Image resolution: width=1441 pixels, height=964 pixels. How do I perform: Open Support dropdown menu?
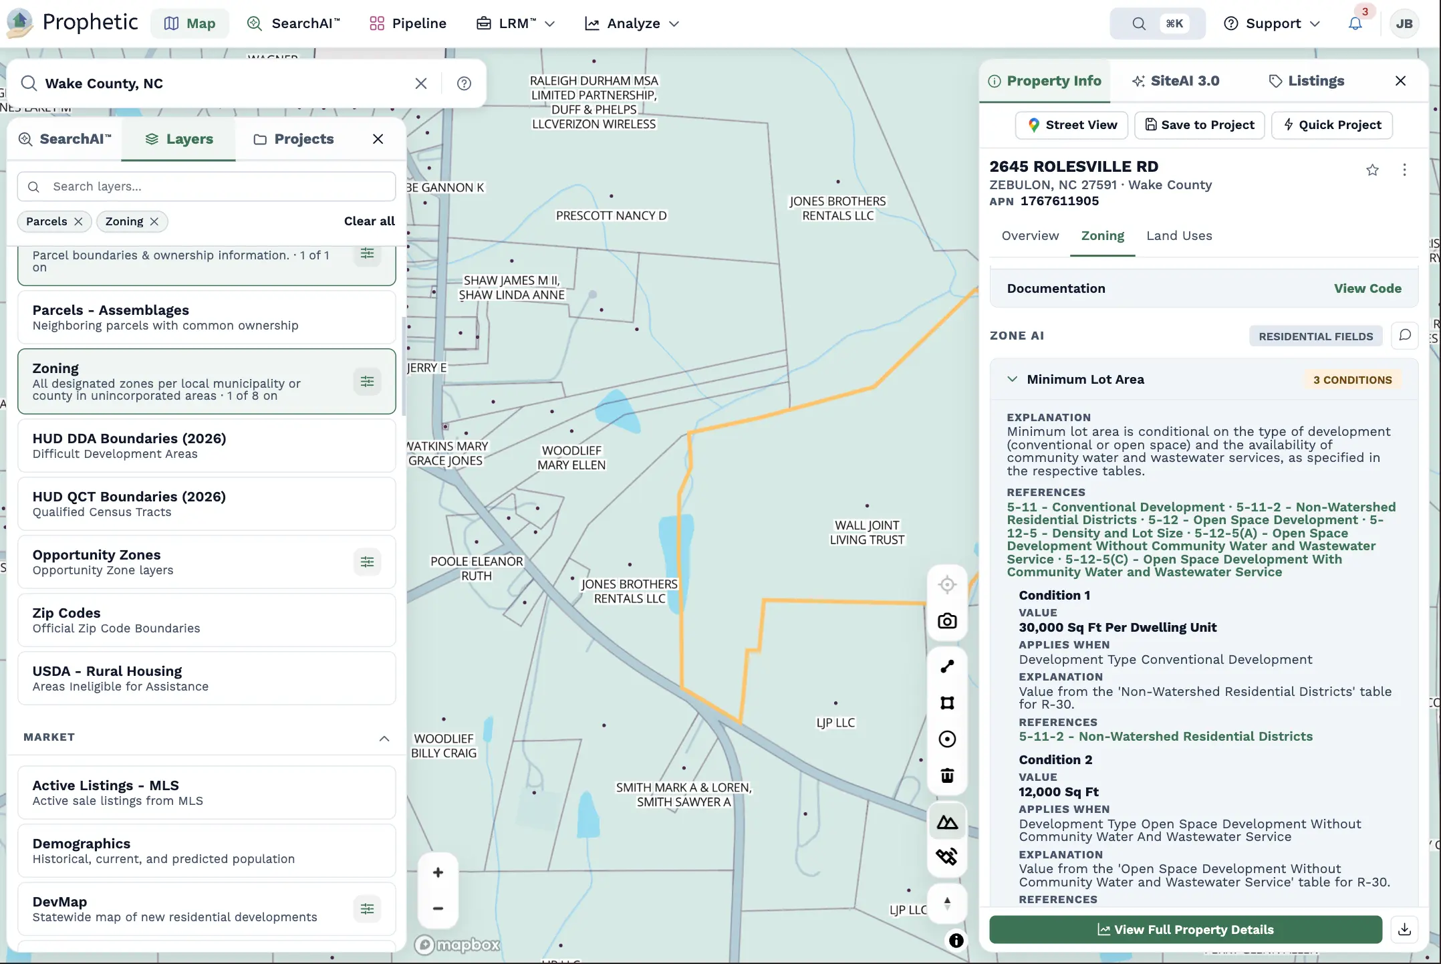coord(1272,23)
